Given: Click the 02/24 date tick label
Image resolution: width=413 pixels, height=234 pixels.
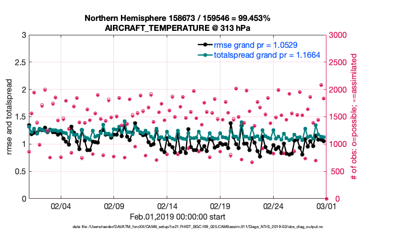Looking at the screenshot, I should click(x=273, y=207).
